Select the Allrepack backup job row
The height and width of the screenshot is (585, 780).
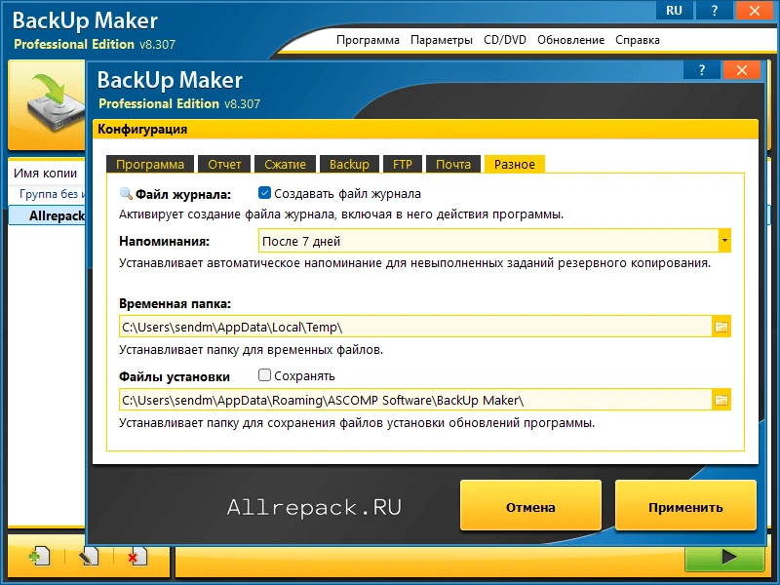click(x=48, y=215)
